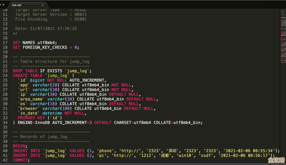Click line number 34 in gutter

pos(5,123)
